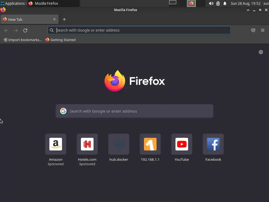This screenshot has width=269, height=202.
Task: Open Import bookmarks bookmark item
Action: point(23,40)
